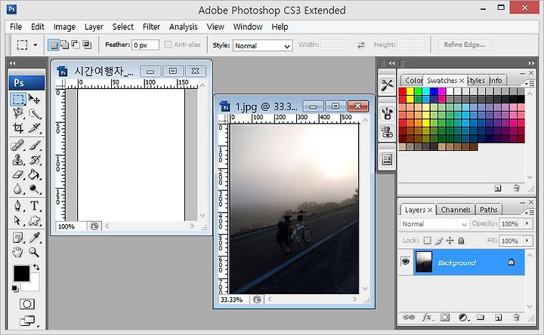This screenshot has width=544, height=335.
Task: Toggle Lock all
Action: tap(461, 241)
